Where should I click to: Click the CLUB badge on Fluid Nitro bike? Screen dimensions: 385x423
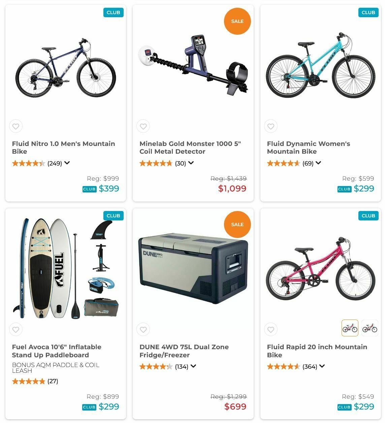(x=113, y=12)
